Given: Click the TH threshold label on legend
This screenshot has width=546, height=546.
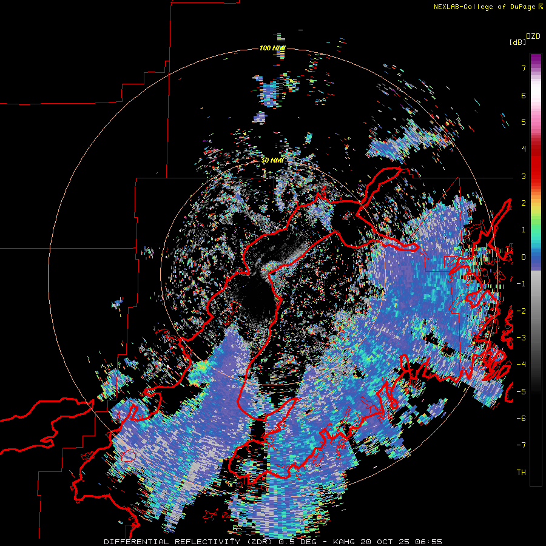Looking at the screenshot, I should 521,473.
